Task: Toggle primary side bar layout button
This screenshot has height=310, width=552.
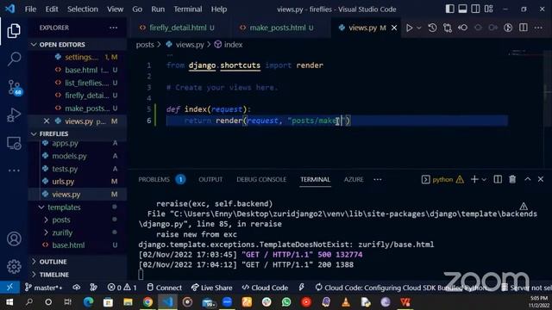Action: (x=449, y=9)
